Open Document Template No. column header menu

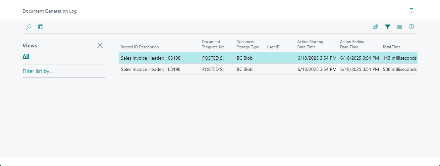pos(213,44)
